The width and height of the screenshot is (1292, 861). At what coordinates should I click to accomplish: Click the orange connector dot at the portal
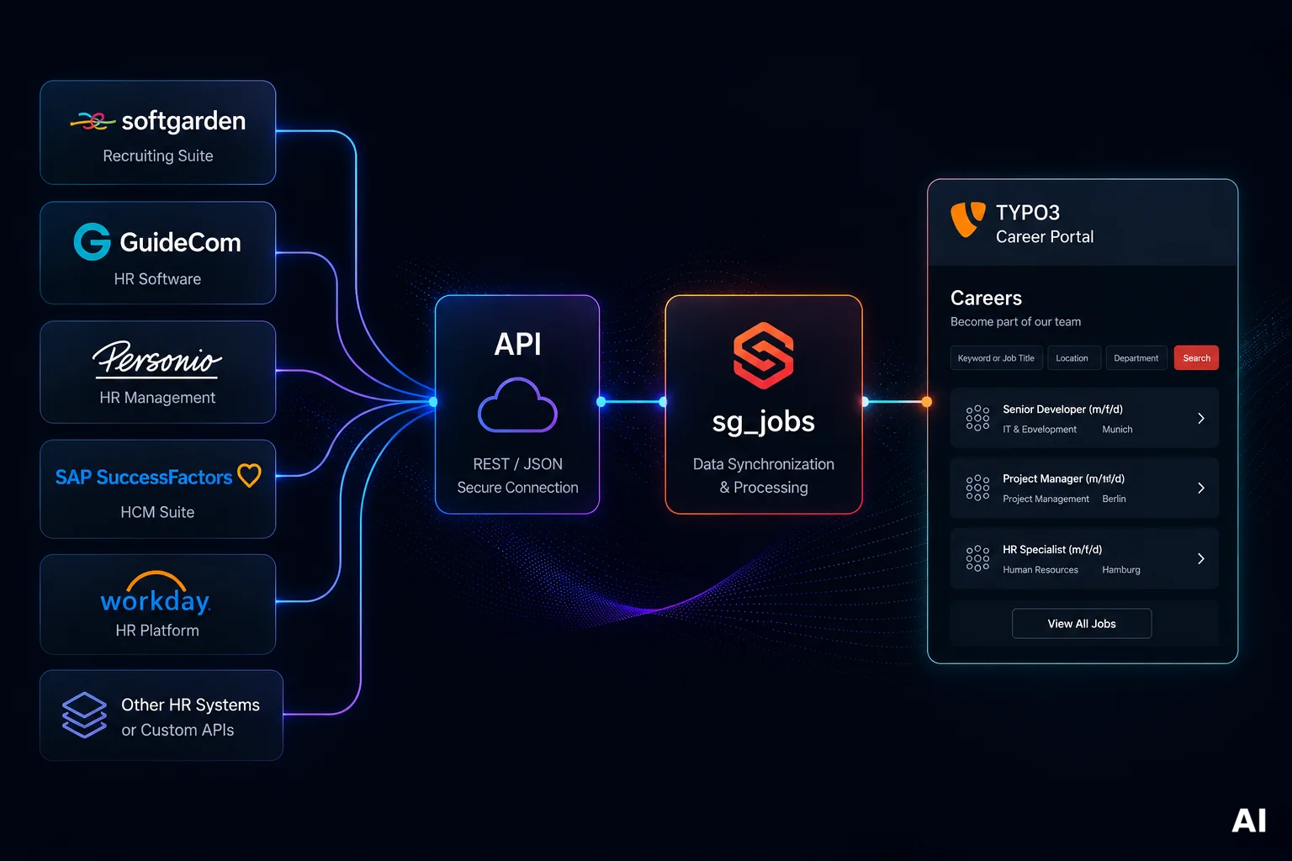coord(926,402)
